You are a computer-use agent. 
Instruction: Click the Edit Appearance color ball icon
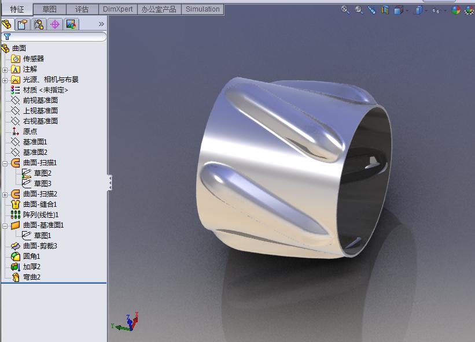click(x=455, y=10)
